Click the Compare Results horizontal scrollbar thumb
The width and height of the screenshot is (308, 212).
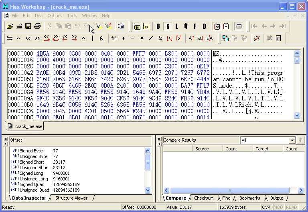(x=230, y=190)
